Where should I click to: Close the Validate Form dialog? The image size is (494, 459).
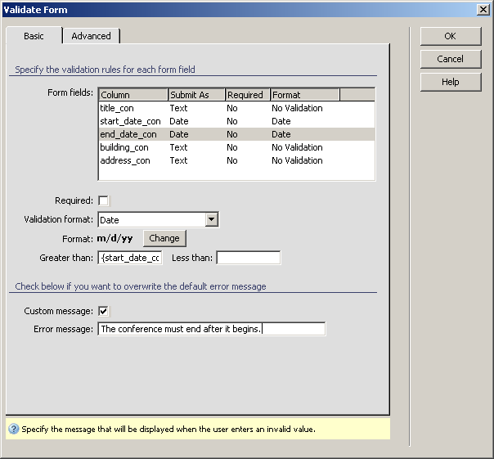tap(483, 9)
